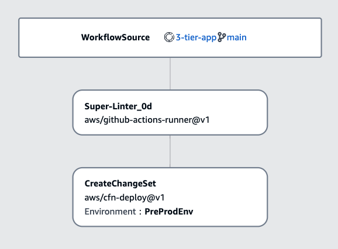Click the aws/cfn-deploy@v1 text

tap(125, 198)
